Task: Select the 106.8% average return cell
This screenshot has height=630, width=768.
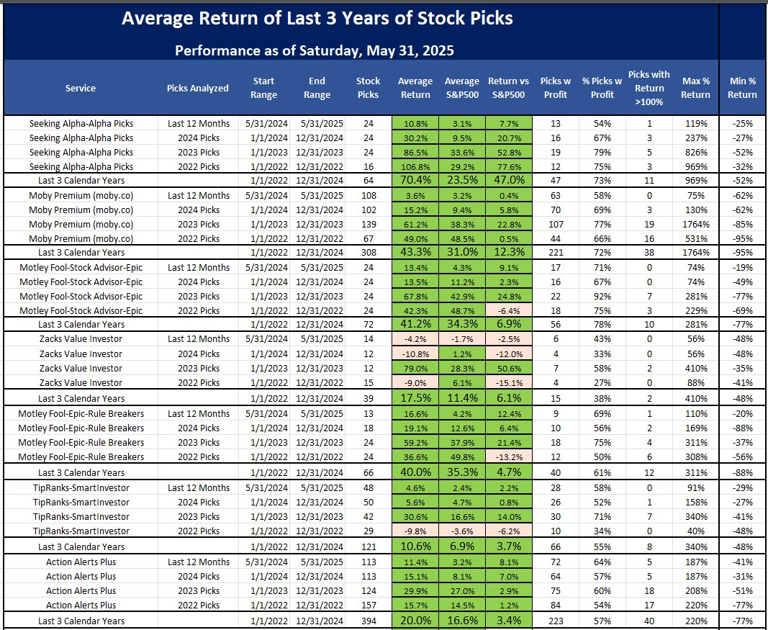Action: click(x=415, y=166)
